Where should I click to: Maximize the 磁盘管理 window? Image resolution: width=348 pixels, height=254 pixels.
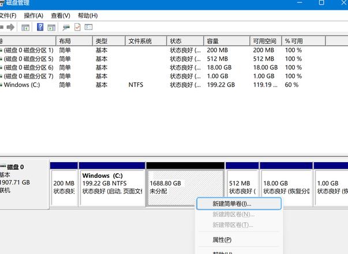pyautogui.click(x=321, y=3)
